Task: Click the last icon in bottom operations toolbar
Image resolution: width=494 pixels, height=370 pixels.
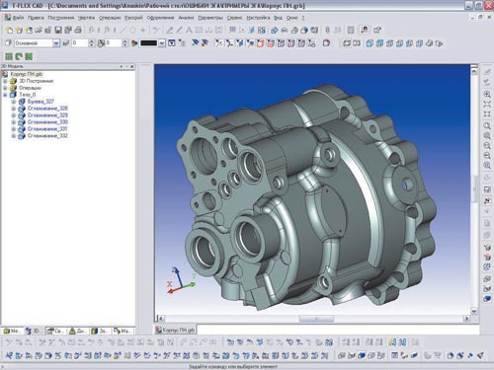Action: (480, 355)
